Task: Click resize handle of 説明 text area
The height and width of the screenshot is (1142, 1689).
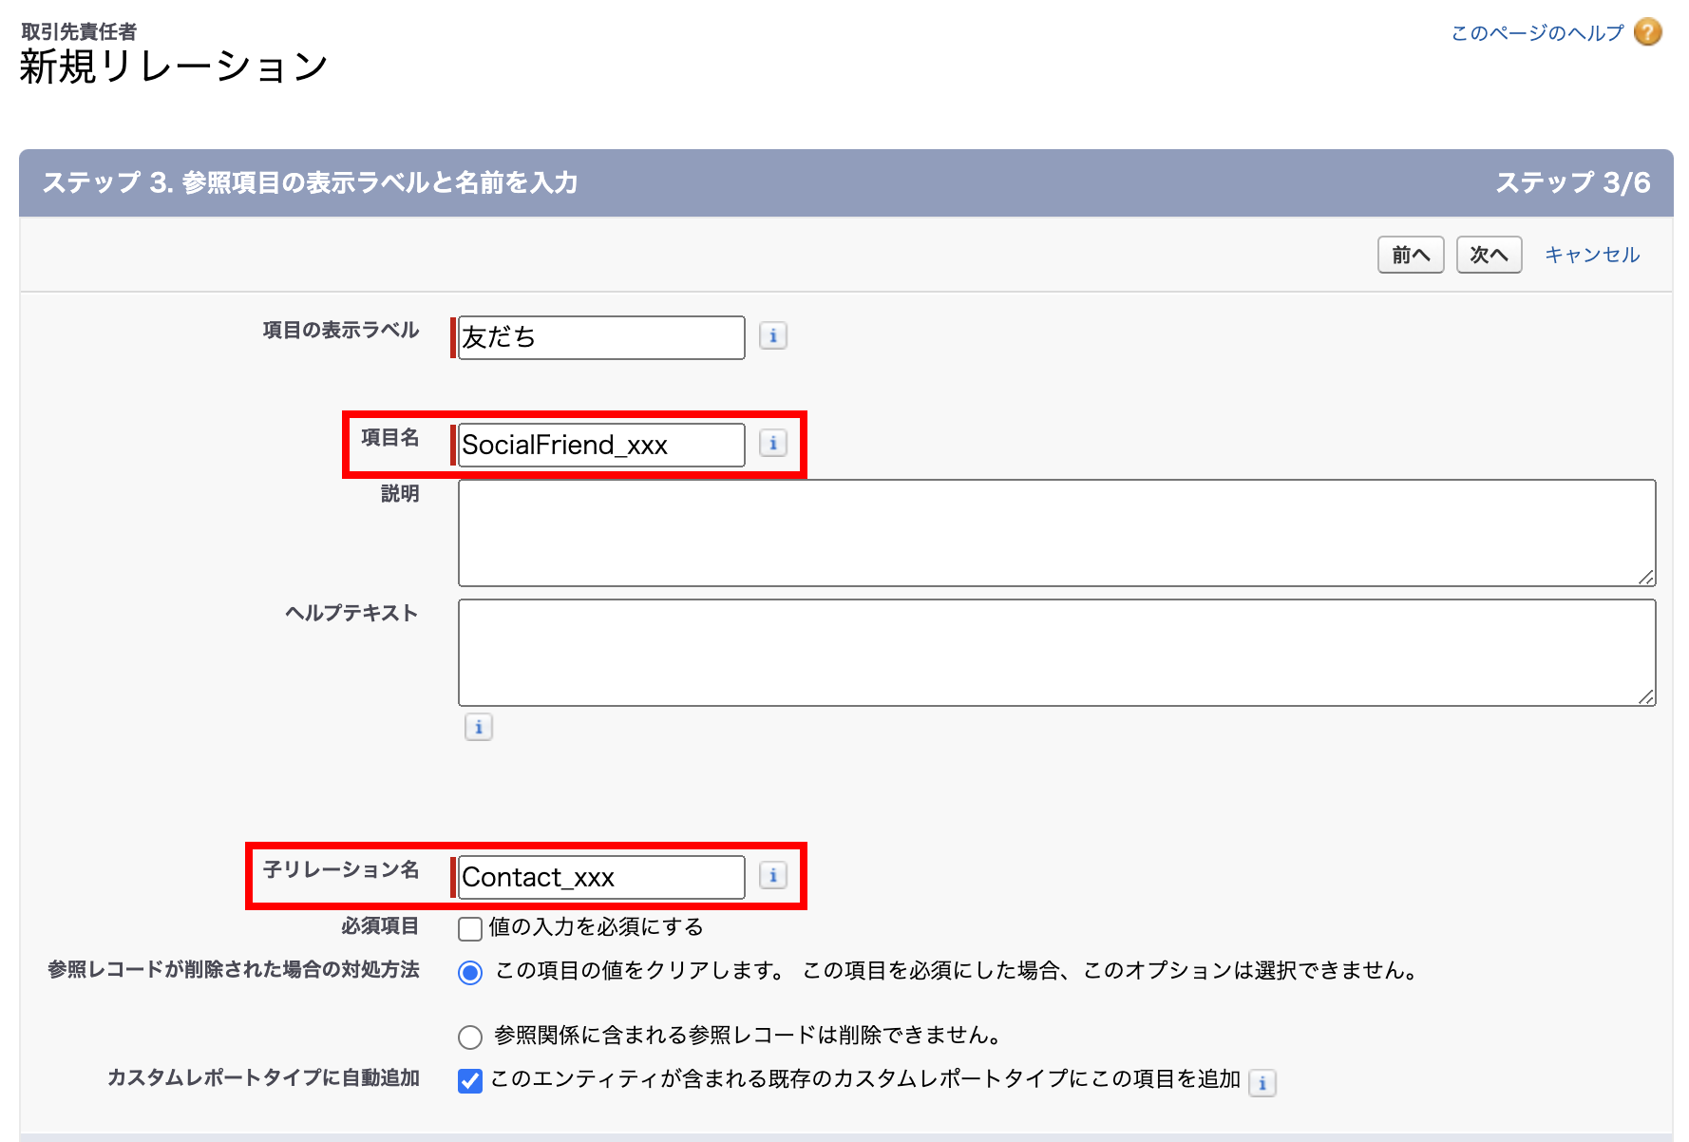Action: (1646, 577)
